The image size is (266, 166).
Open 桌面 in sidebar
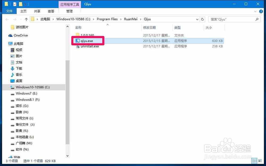click(19, 81)
